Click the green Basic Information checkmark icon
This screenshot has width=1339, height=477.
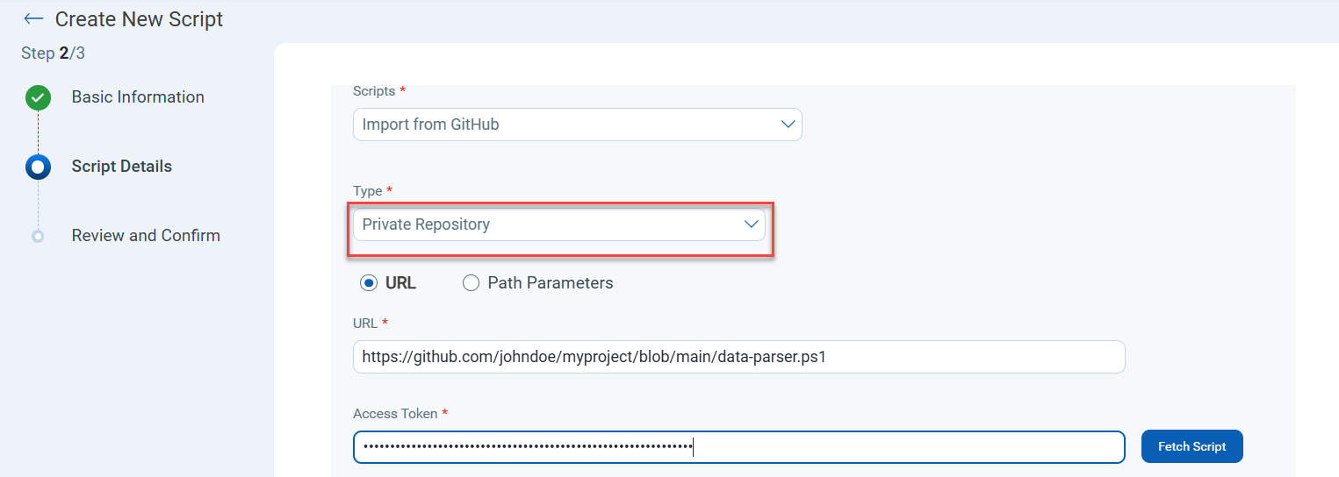coord(38,97)
